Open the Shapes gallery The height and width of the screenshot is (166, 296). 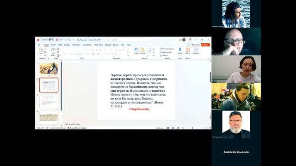[136, 51]
